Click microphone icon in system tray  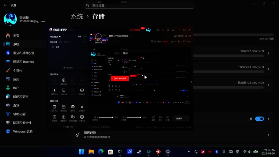(224, 152)
